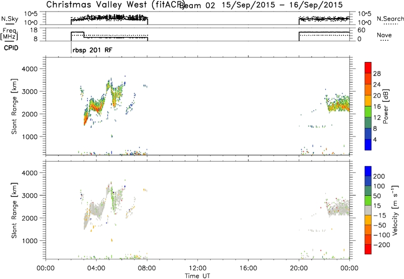
Task: Click the Slant Range label of the power panel
Action: (14, 106)
